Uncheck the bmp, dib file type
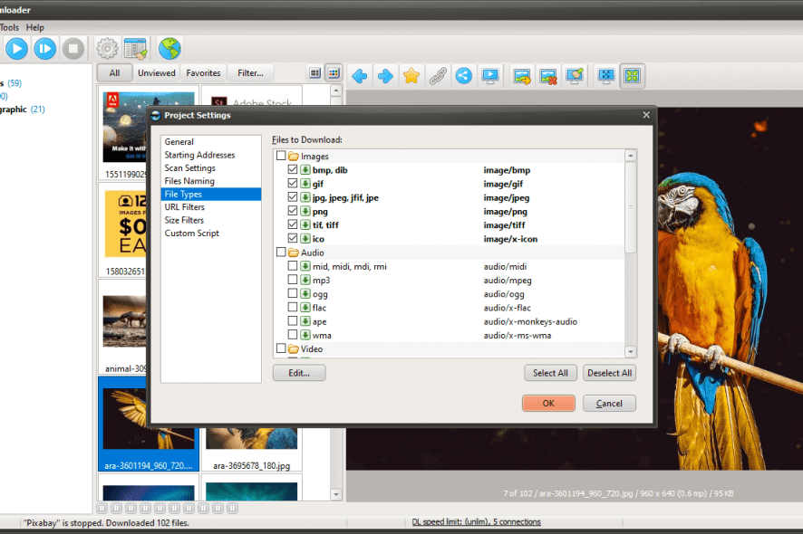 click(293, 169)
